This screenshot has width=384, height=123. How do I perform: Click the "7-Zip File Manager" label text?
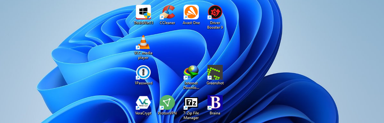pos(191,115)
